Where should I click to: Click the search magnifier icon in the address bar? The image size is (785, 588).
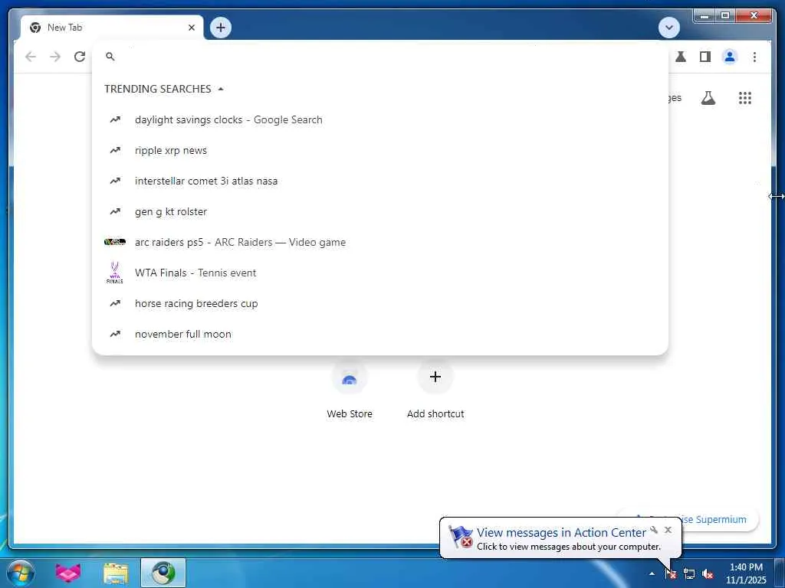pos(110,57)
